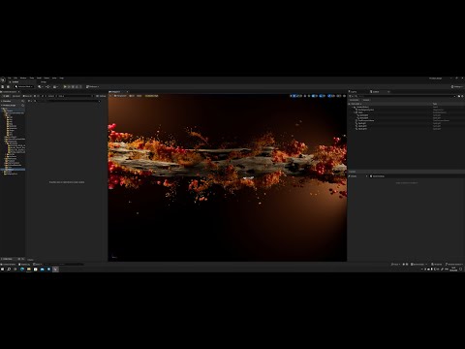This screenshot has height=349, width=465.
Task: Open File Explorer from the taskbar
Action: point(29,269)
